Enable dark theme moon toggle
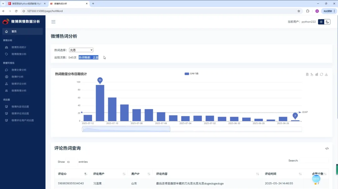 [327, 22]
